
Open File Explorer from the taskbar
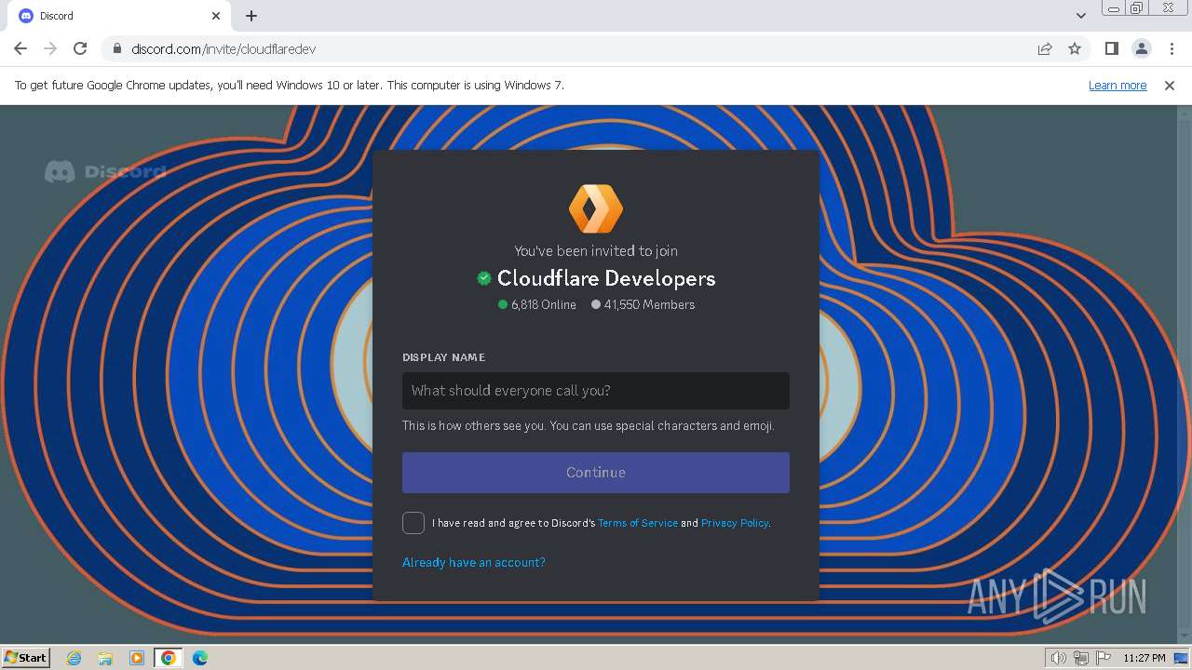click(105, 658)
